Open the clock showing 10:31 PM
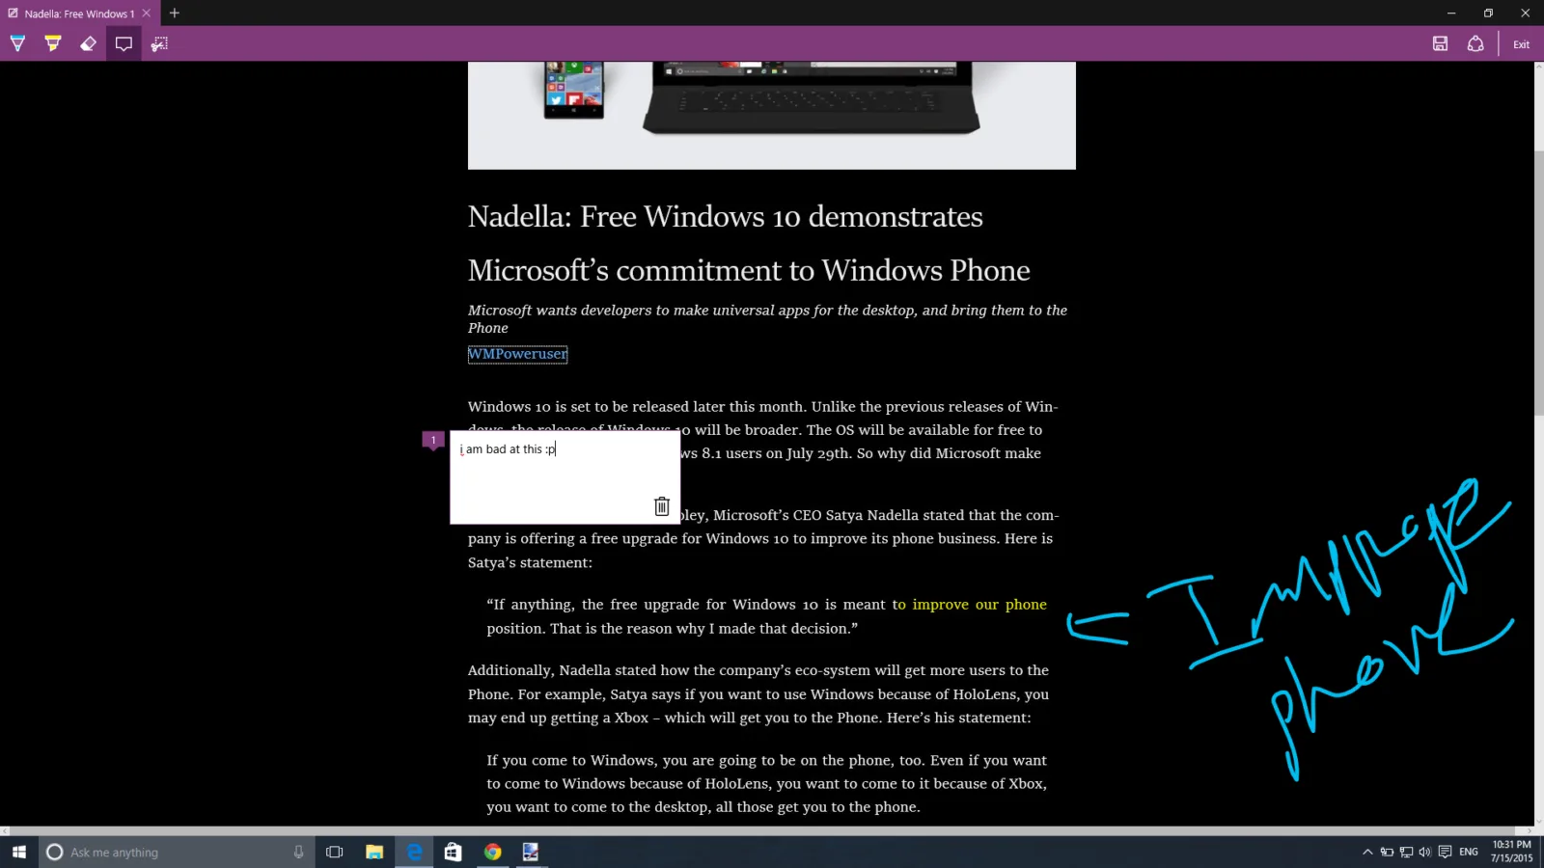The width and height of the screenshot is (1544, 868). pos(1511,852)
